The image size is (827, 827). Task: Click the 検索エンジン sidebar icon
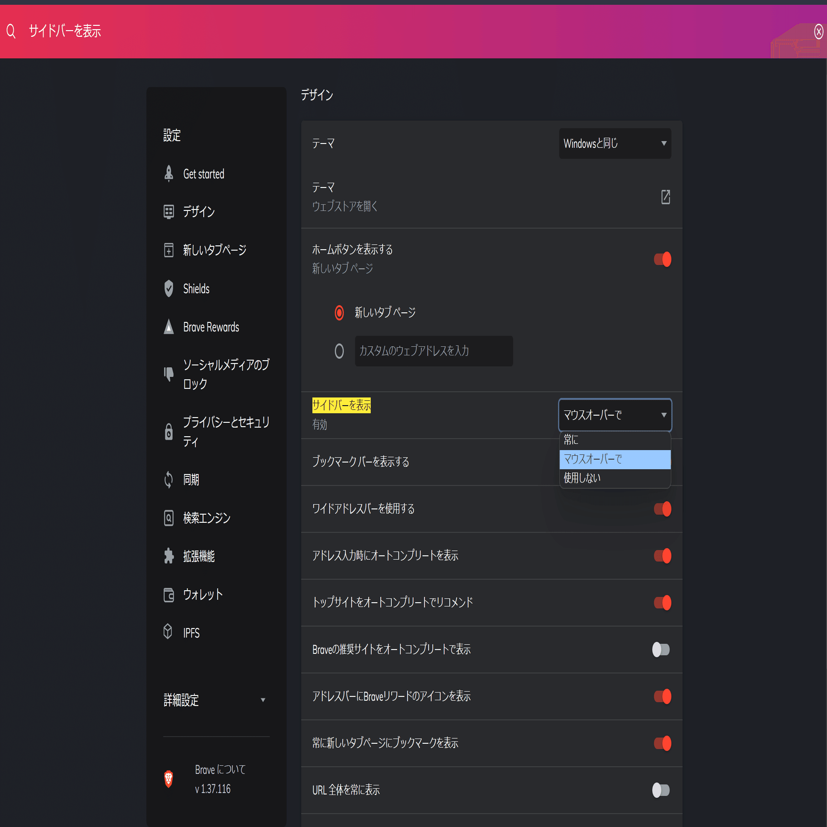coord(169,518)
